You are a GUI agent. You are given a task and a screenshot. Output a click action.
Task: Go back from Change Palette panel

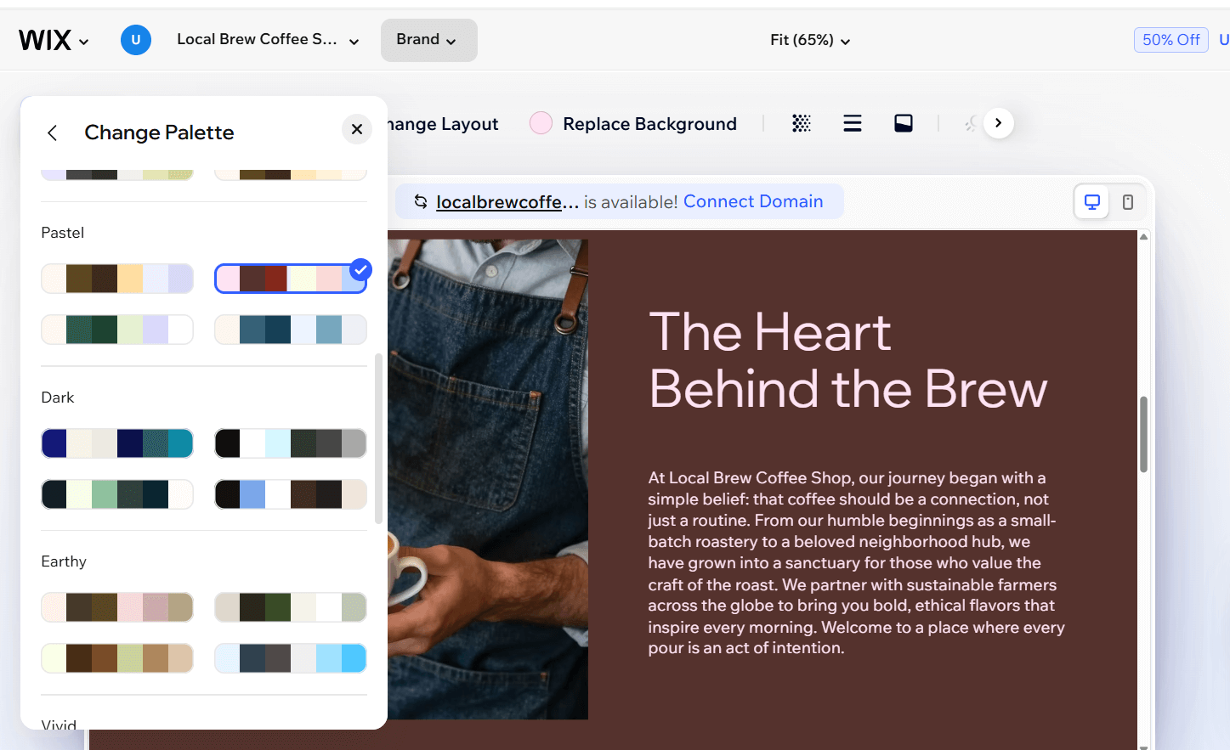[x=53, y=133]
